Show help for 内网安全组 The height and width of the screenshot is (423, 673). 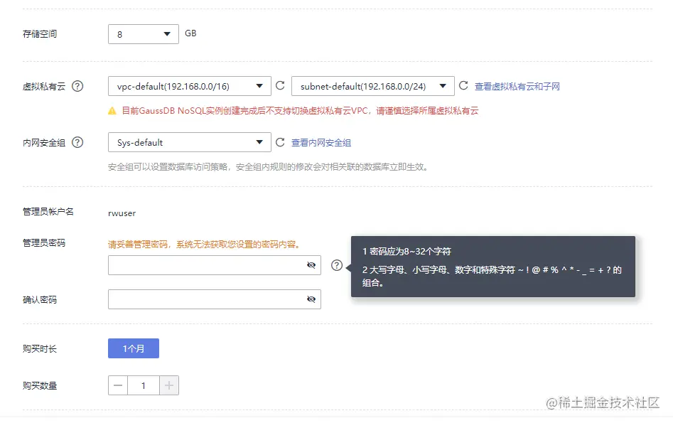[x=77, y=142]
